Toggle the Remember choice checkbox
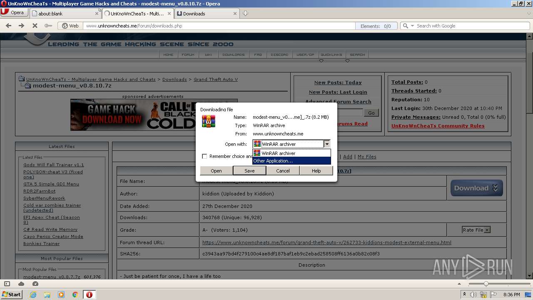 (x=204, y=156)
